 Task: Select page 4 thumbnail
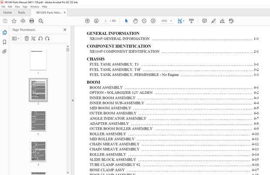click(x=38, y=151)
